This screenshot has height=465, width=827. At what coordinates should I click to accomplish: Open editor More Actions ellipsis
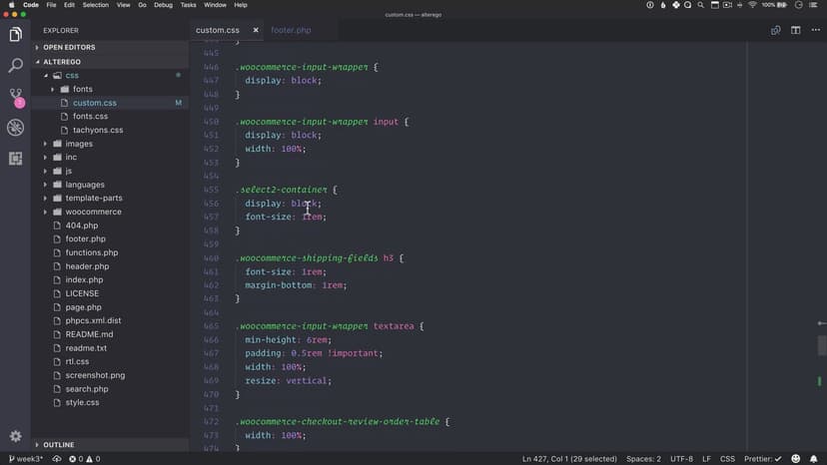click(815, 30)
